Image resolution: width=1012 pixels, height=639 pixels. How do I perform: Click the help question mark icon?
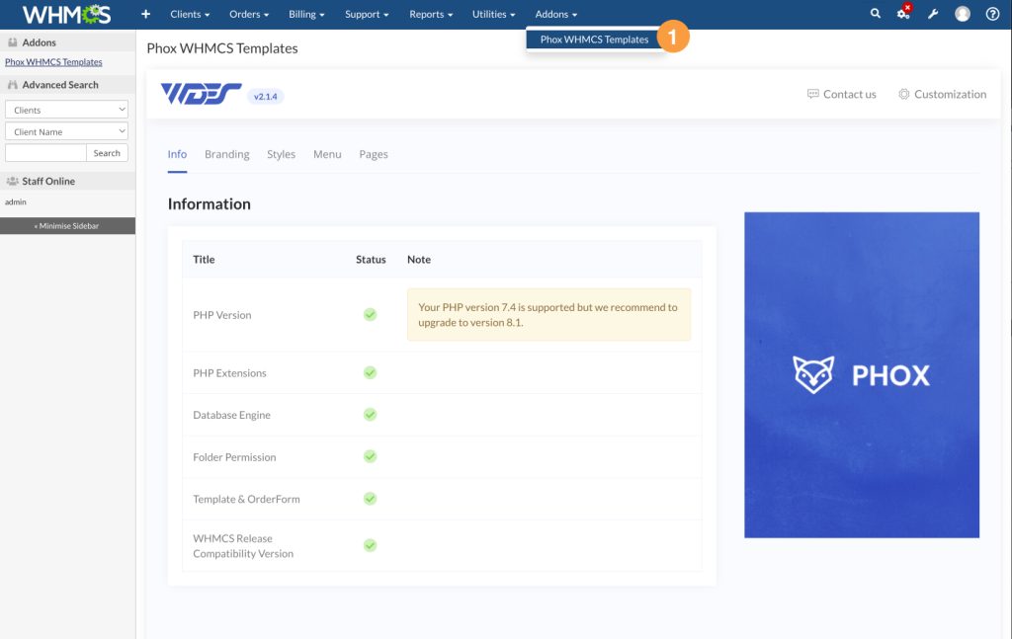pyautogui.click(x=991, y=14)
